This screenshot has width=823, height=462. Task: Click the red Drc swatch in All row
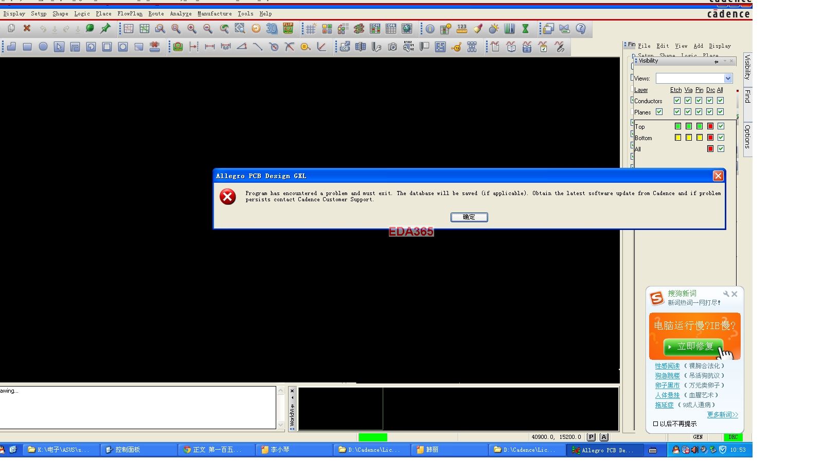[x=710, y=149]
